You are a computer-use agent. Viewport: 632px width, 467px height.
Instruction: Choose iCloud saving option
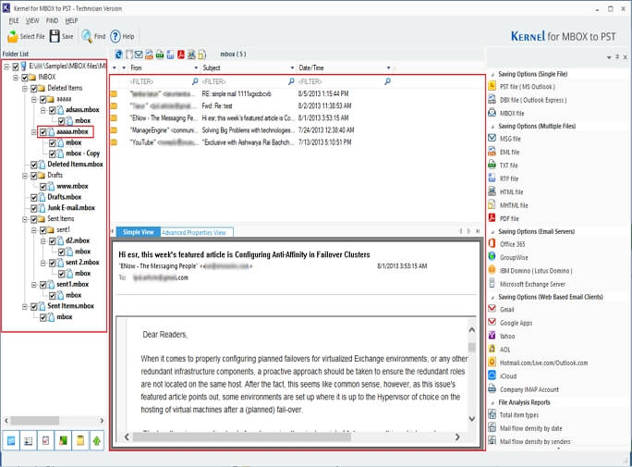click(508, 376)
